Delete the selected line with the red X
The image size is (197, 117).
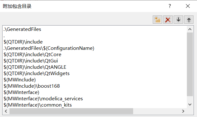(168, 20)
